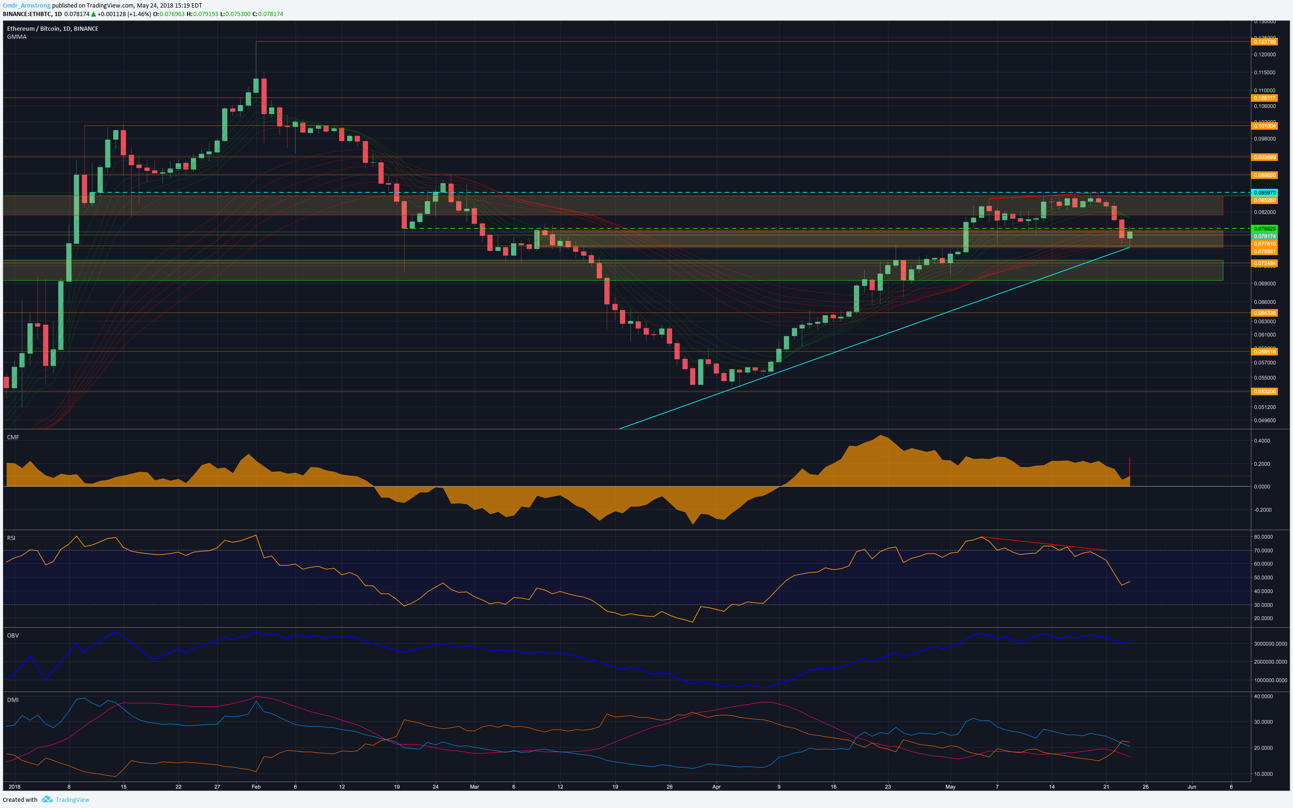Click the low value L:0.075300
Viewport: 1293px width, 808px height.
(235, 14)
